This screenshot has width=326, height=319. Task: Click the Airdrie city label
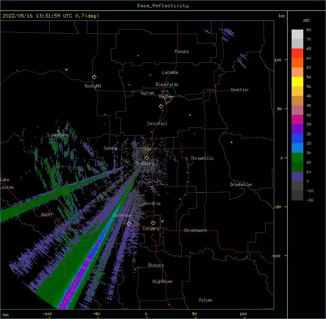tap(153, 203)
